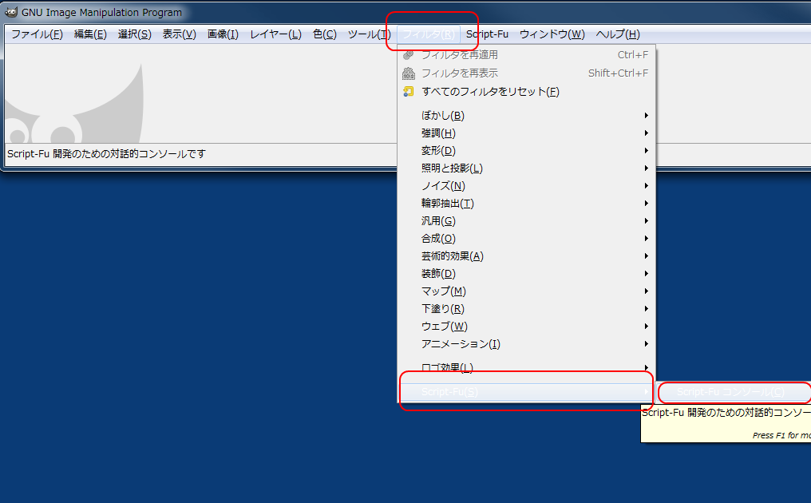This screenshot has width=811, height=503.
Task: Choose 装飾(D) in the filter menu
Action: coord(527,274)
